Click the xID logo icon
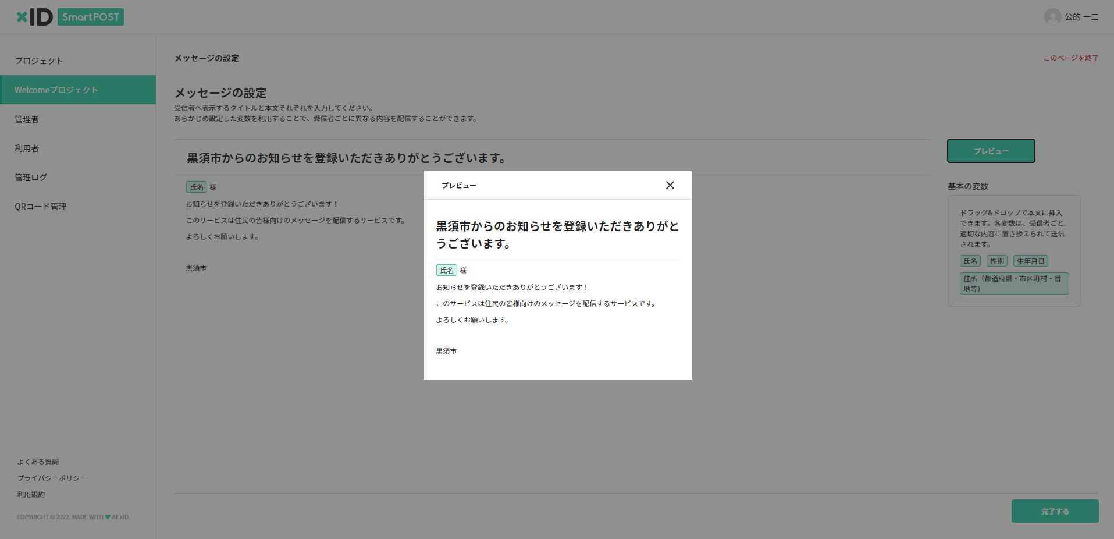This screenshot has width=1114, height=539. point(34,17)
